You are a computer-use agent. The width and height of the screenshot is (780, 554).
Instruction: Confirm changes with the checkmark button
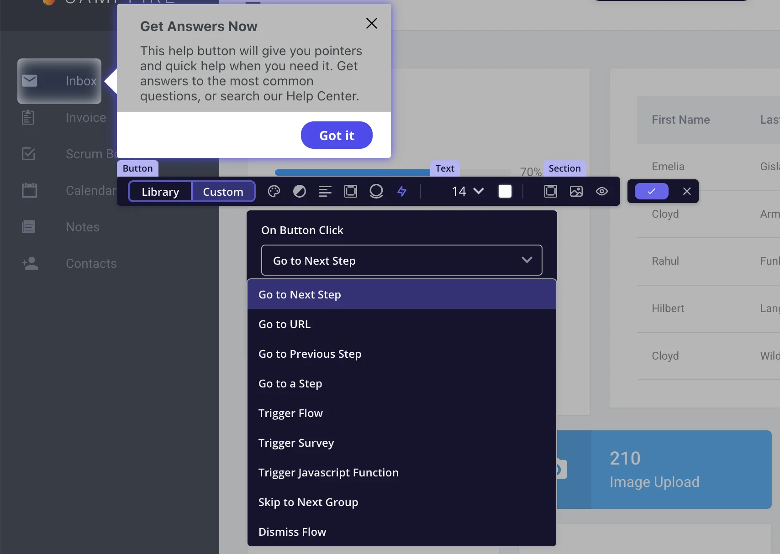click(652, 191)
